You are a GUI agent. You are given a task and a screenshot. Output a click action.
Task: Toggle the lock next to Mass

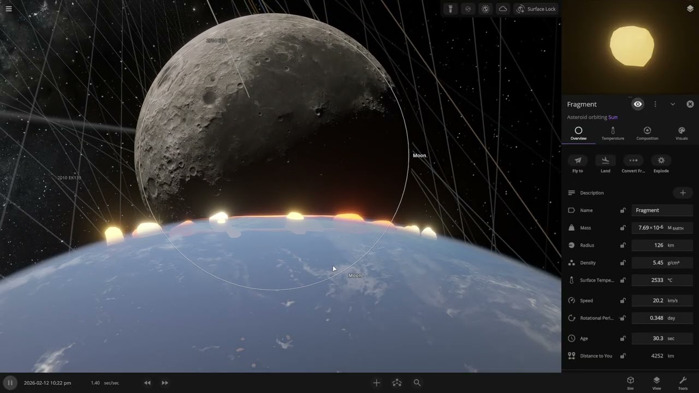[623, 228]
